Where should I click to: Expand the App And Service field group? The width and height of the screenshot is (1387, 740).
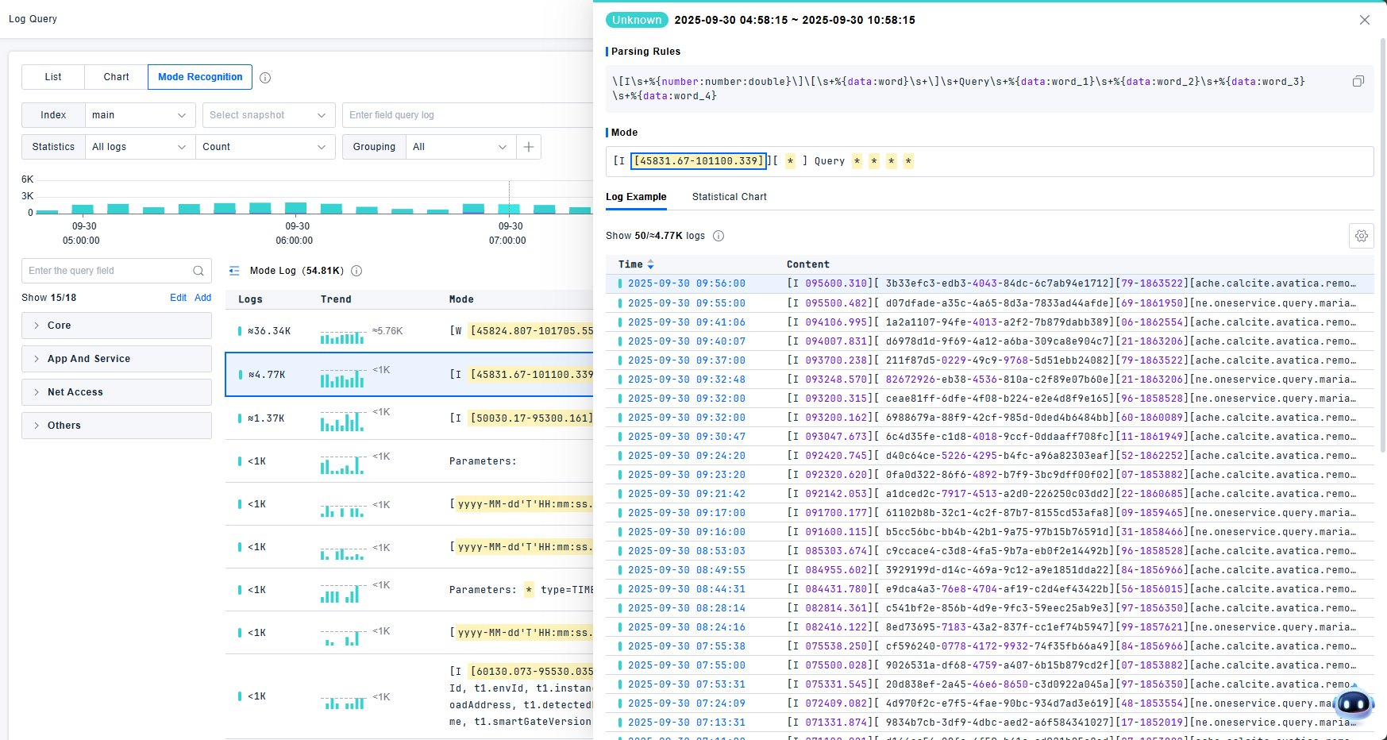[x=116, y=359]
